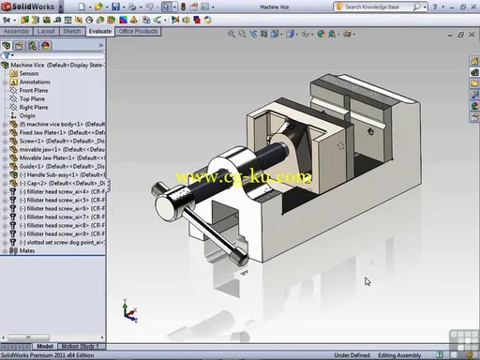Expand the SolidWorks menu flyout arrow
Viewport: 480px width, 360px height.
61,7
